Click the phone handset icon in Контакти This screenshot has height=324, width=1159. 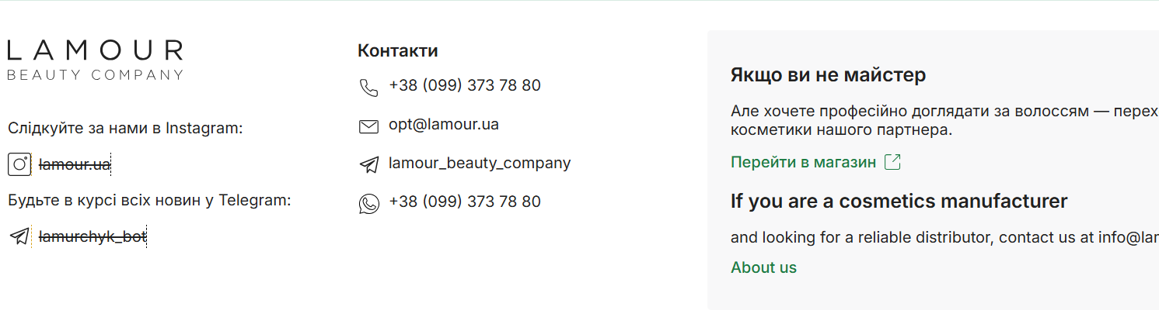pyautogui.click(x=368, y=87)
